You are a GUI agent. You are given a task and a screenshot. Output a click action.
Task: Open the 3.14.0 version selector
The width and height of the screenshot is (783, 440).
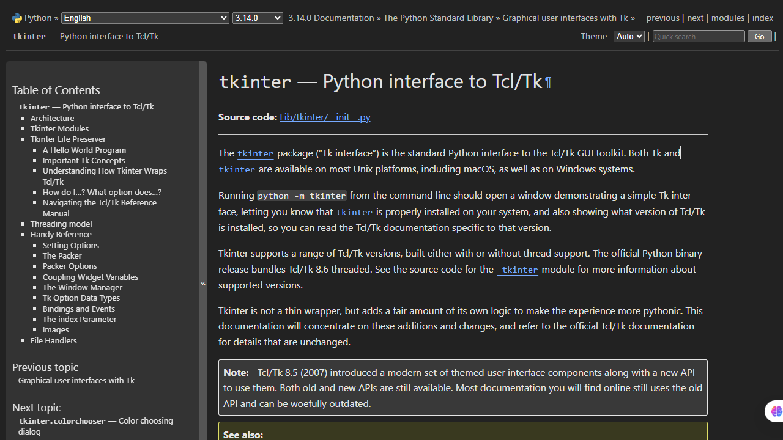(257, 18)
